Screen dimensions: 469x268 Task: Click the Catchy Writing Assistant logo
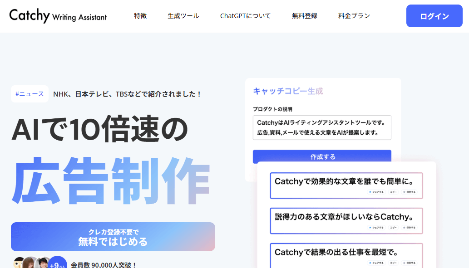(58, 15)
